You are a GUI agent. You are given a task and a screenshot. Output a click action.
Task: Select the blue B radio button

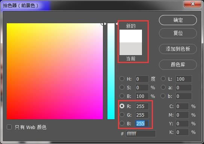pos(122,123)
